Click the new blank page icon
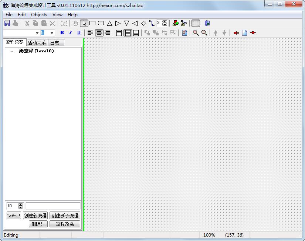The height and width of the screenshot is (241, 305). tap(244, 33)
